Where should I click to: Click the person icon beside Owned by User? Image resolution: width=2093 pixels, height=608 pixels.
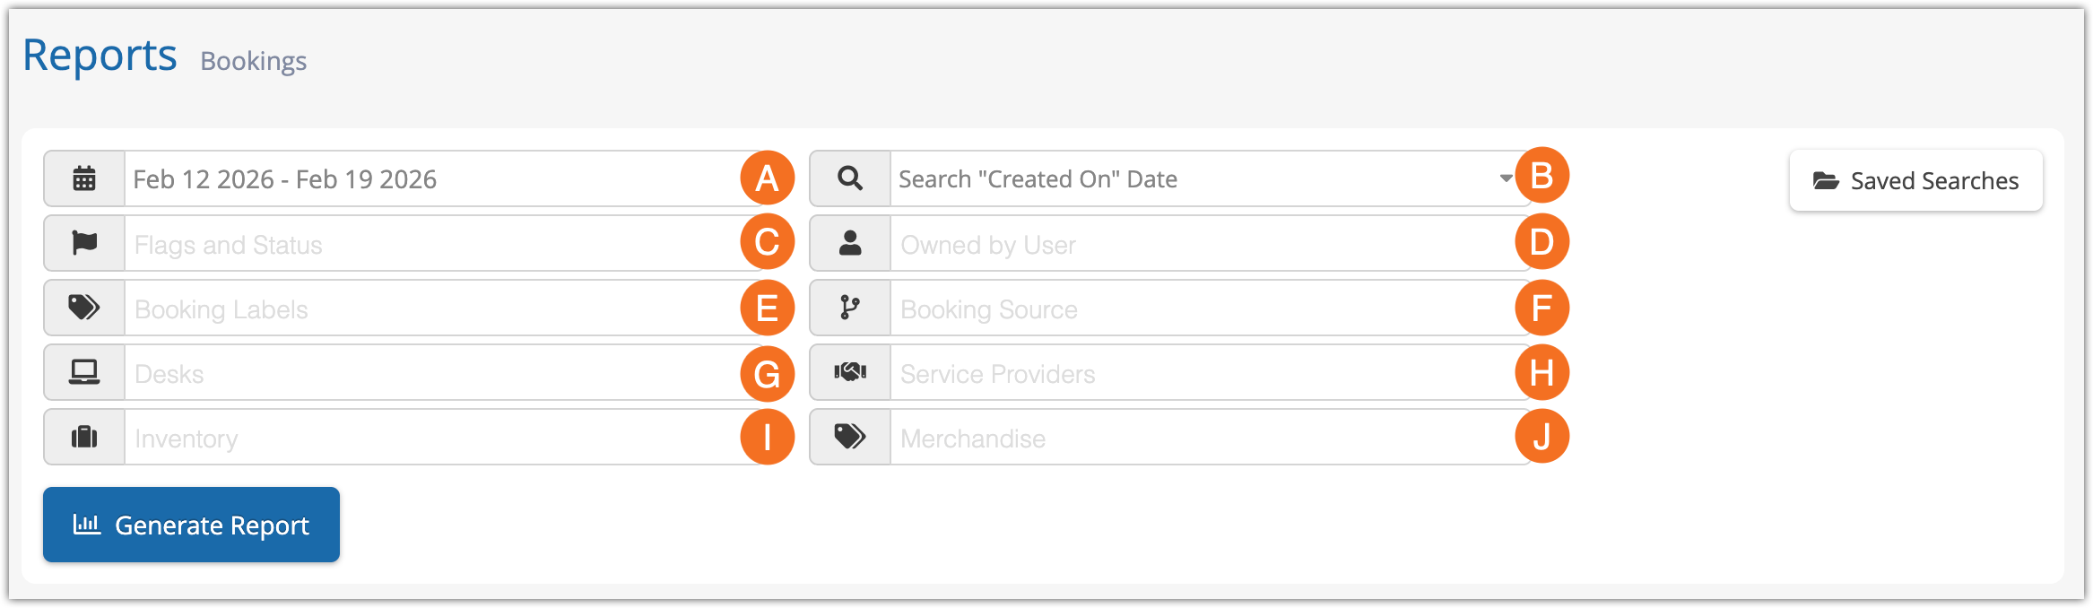(850, 243)
